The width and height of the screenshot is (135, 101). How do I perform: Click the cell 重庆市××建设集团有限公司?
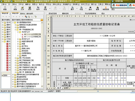click(86, 46)
